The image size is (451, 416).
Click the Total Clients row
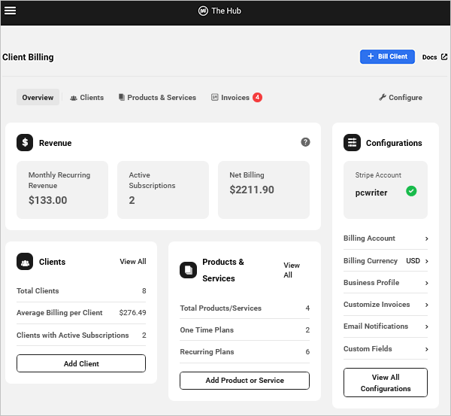[x=81, y=291]
